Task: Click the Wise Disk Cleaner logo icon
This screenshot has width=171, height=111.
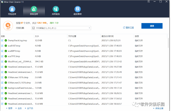Action: coord(2,2)
